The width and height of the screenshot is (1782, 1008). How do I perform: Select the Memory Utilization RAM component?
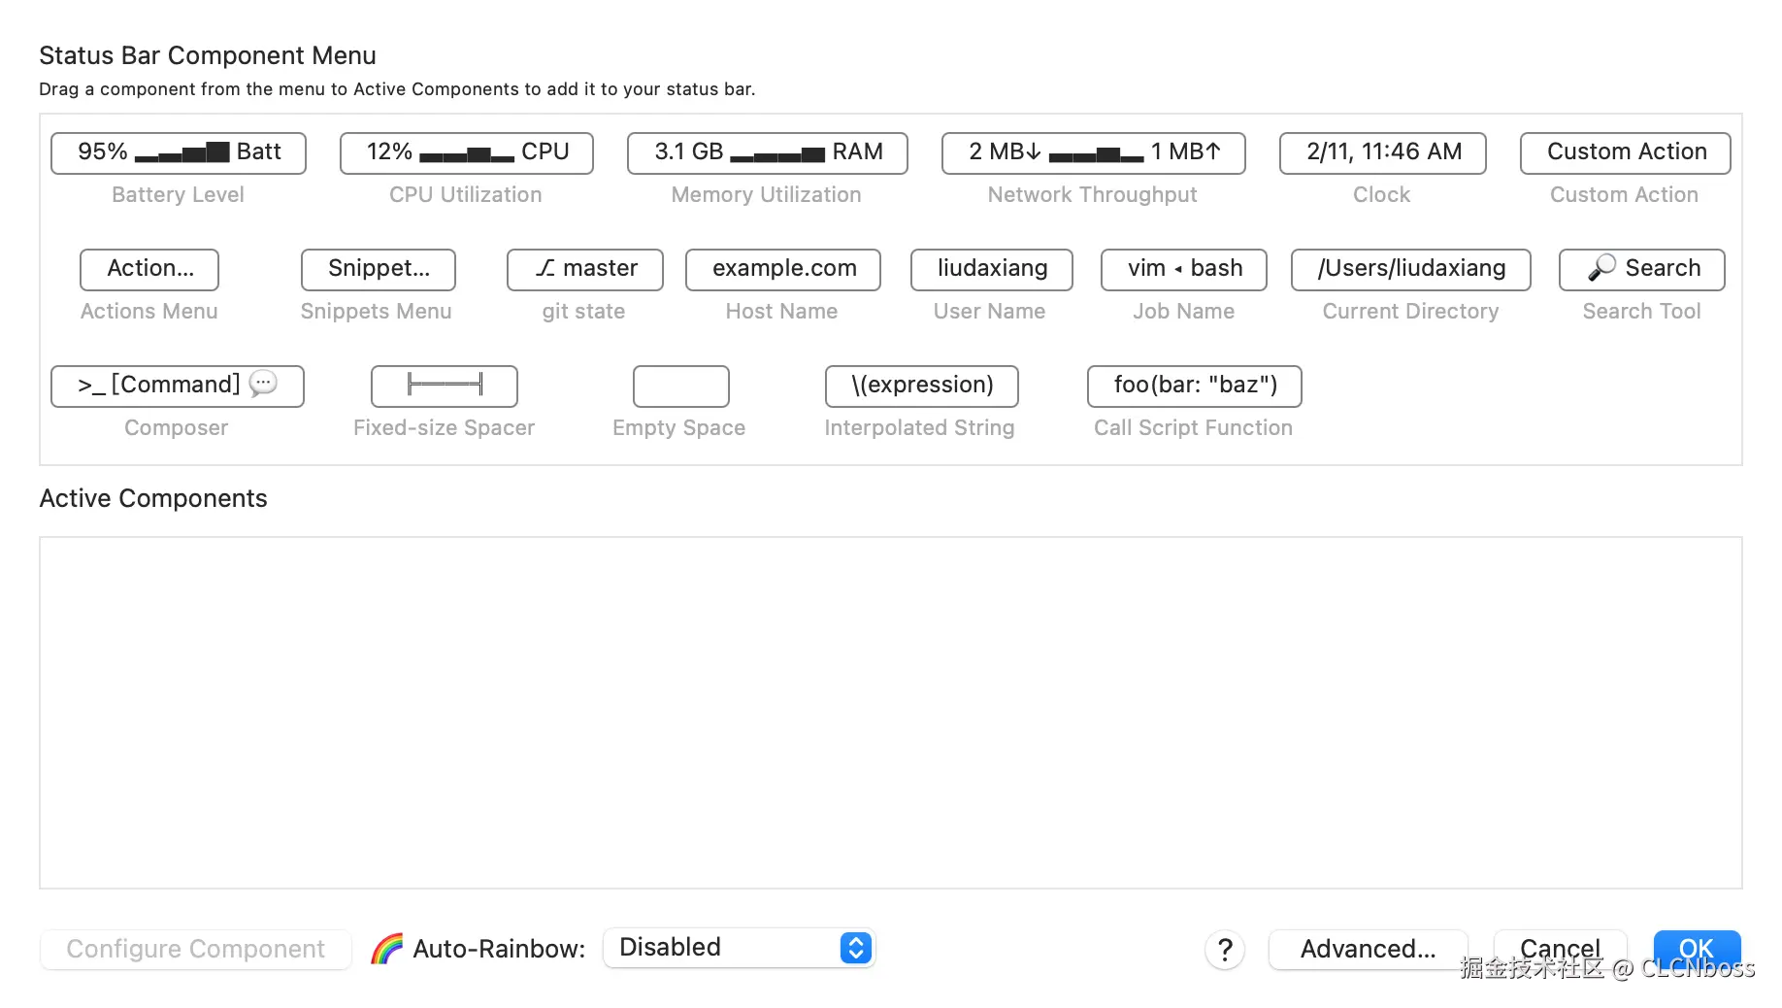[768, 152]
